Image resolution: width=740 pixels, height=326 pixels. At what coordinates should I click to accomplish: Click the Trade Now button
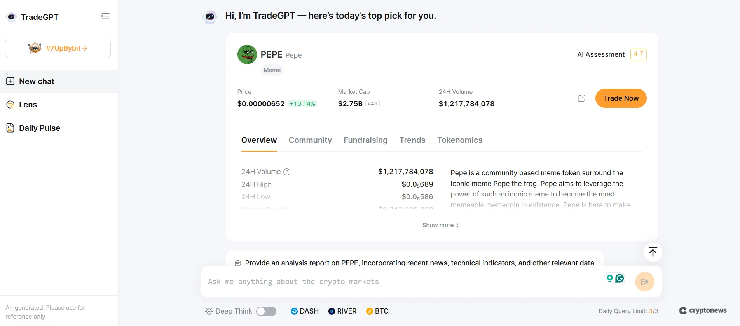tap(621, 98)
